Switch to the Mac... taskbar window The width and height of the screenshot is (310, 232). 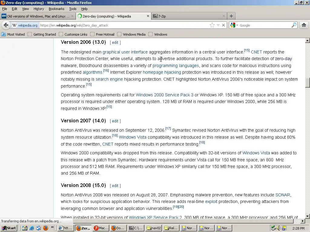(x=101, y=228)
